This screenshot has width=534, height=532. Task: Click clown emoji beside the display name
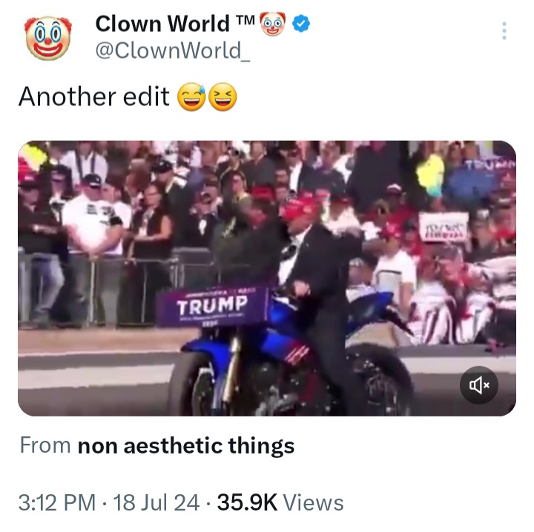pos(271,24)
